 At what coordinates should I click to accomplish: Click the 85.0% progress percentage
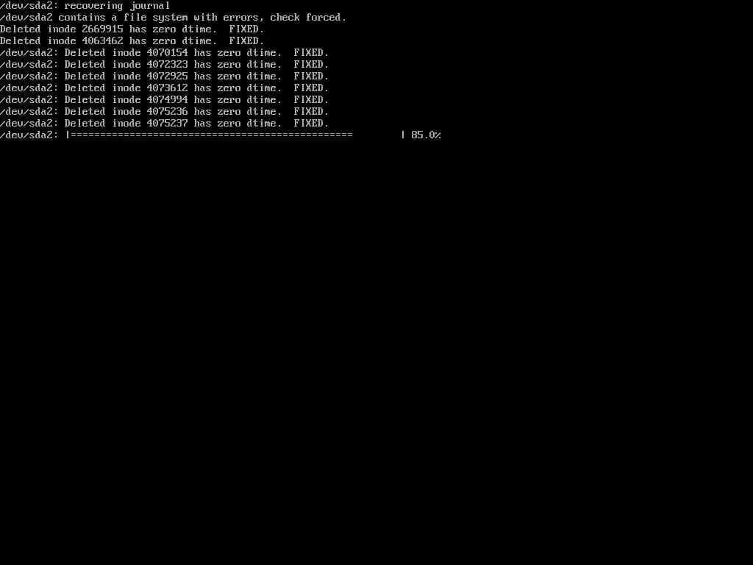pos(426,135)
